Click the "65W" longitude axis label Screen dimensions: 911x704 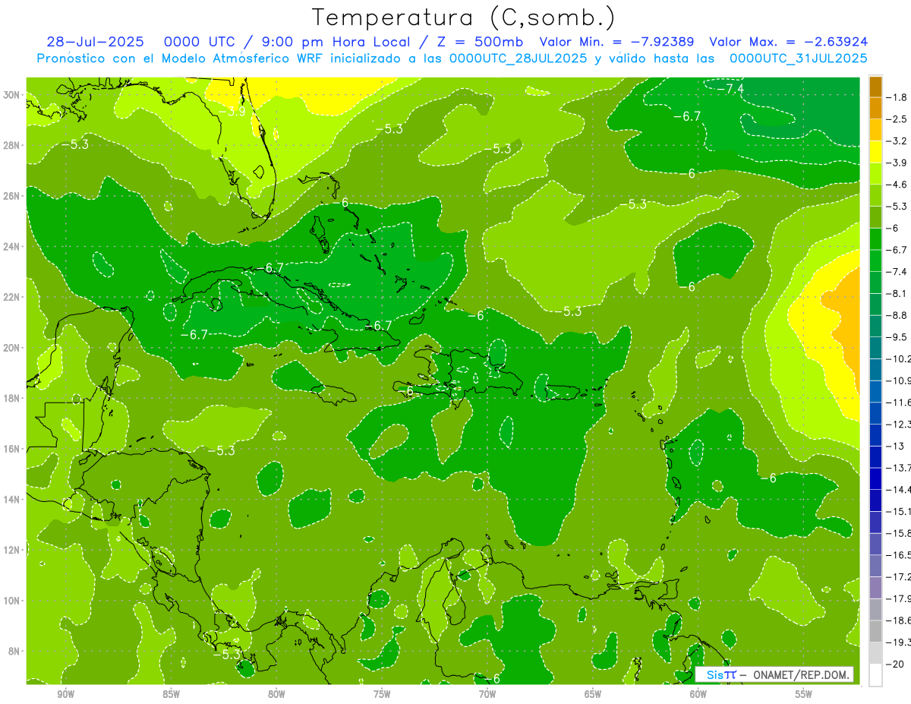click(x=593, y=694)
